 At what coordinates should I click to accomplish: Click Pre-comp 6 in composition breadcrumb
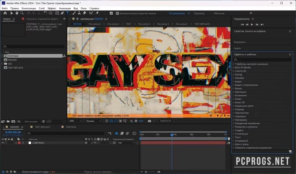tap(94, 24)
